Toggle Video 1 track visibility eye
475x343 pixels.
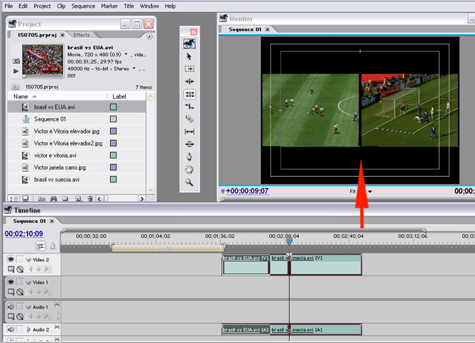pyautogui.click(x=11, y=283)
